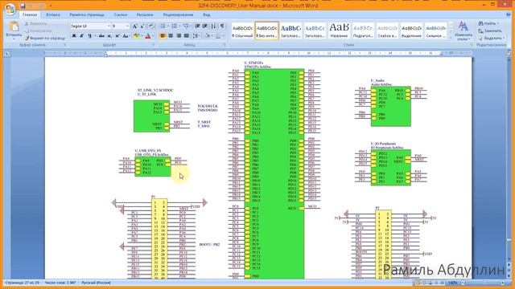Switch to the Рецензирование tab
This screenshot has width=515, height=289.
(178, 14)
